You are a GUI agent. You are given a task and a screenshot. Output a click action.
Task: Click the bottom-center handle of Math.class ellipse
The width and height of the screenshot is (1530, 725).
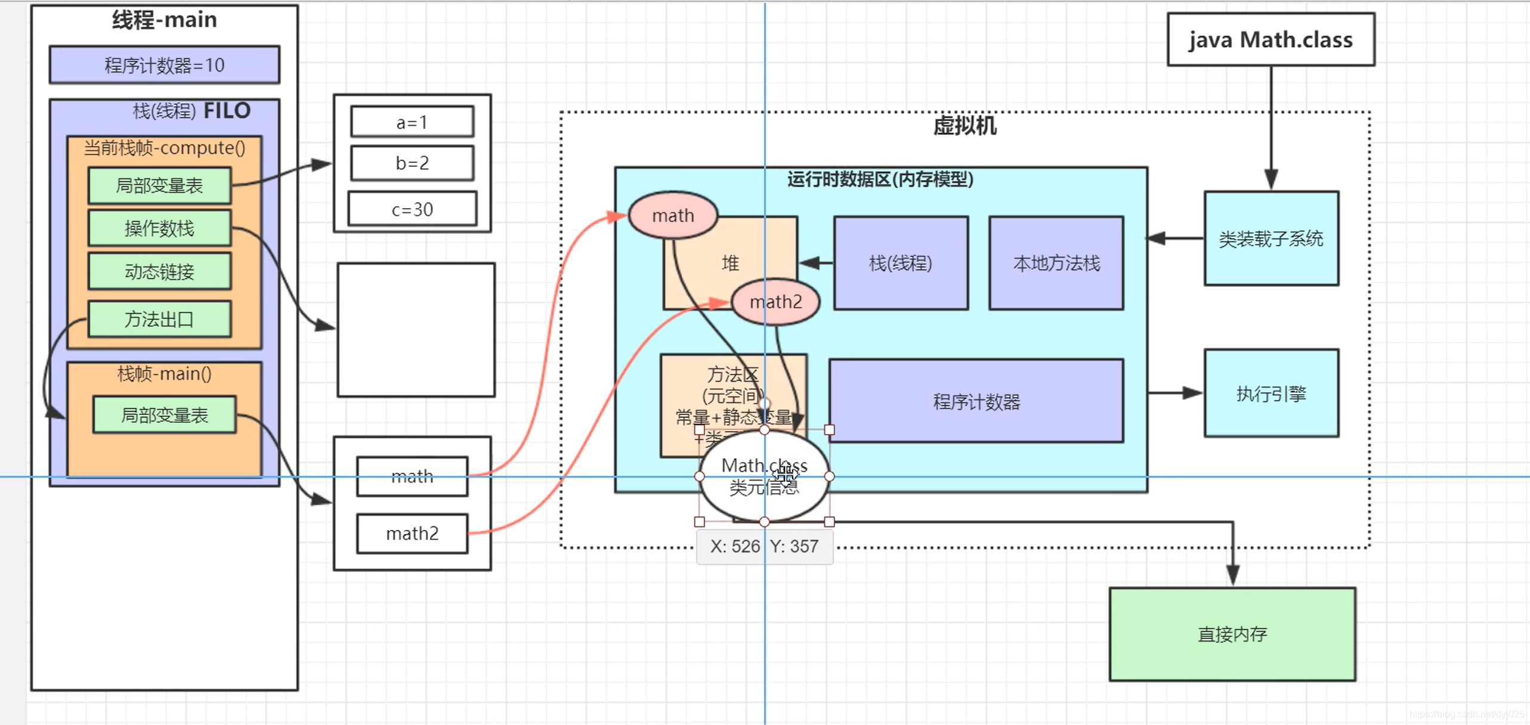click(764, 522)
